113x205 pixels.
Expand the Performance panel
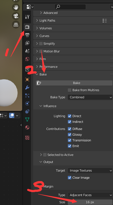(37, 67)
